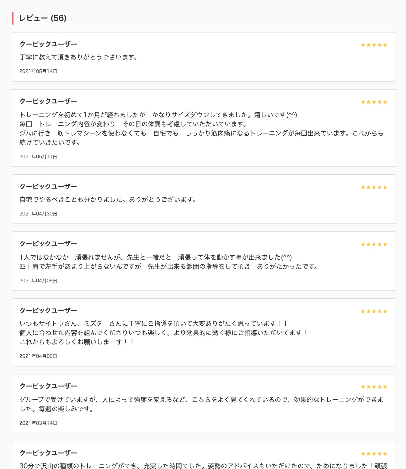The width and height of the screenshot is (406, 469).
Task: Select reviewer name on the 2021年05月11日 review
Action: (x=48, y=101)
